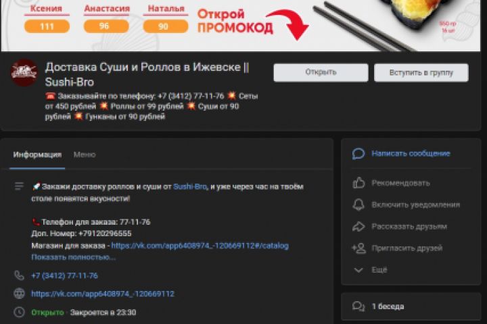This screenshot has width=487, height=324.
Task: Click the Sushi-Bro group avatar
Action: point(24,73)
